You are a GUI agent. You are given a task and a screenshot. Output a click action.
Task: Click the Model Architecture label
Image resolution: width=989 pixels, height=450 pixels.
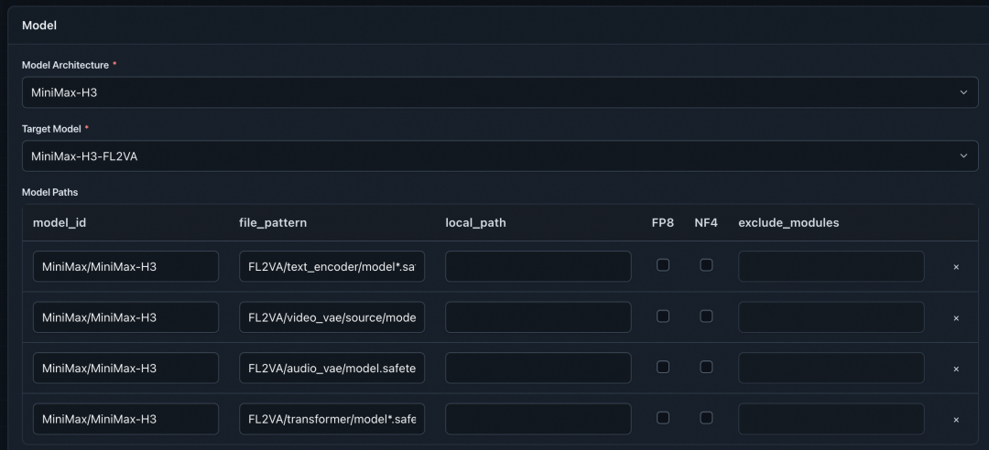65,65
